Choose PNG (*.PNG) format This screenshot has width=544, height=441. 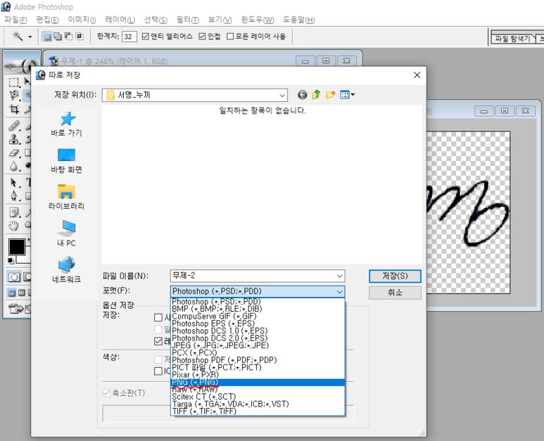point(258,382)
